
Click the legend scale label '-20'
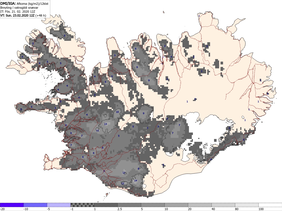pos(3,209)
